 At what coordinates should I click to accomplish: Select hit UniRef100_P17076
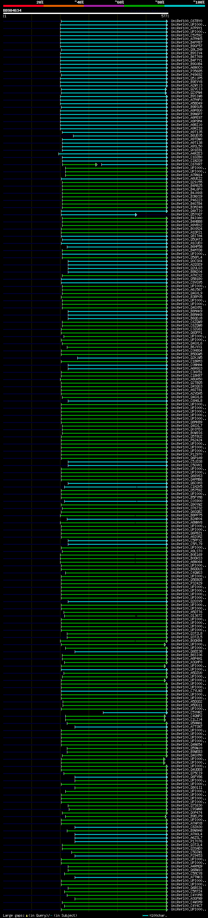click(x=186, y=841)
